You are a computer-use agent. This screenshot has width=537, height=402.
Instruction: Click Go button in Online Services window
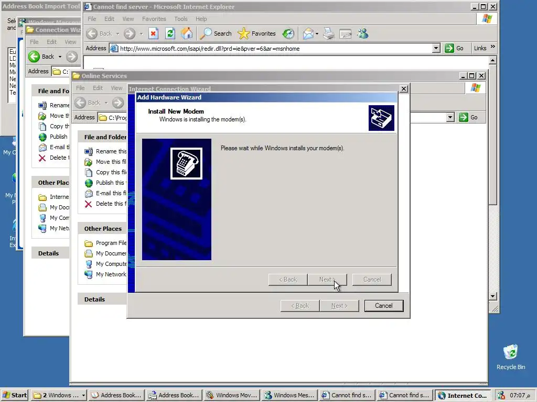click(x=468, y=117)
